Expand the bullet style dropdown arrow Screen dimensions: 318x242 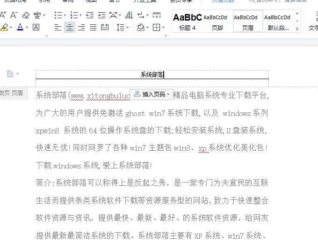(65, 15)
